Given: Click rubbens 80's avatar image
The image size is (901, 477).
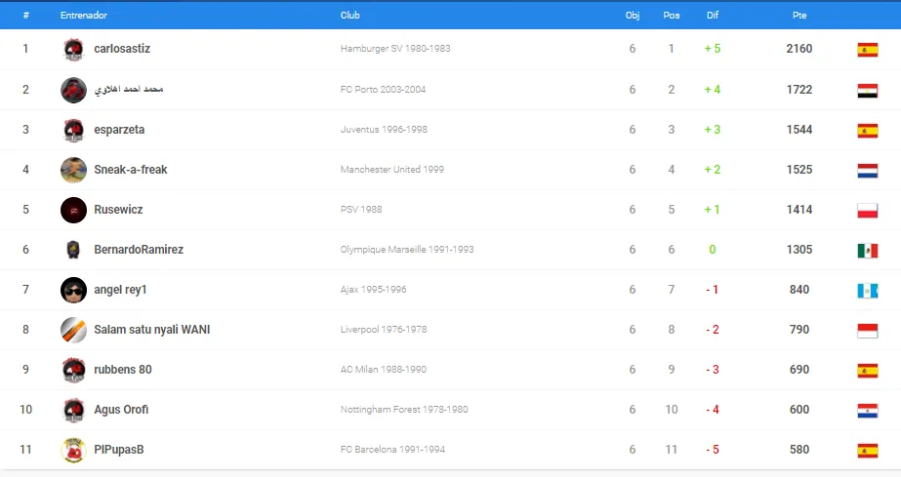Looking at the screenshot, I should (73, 371).
